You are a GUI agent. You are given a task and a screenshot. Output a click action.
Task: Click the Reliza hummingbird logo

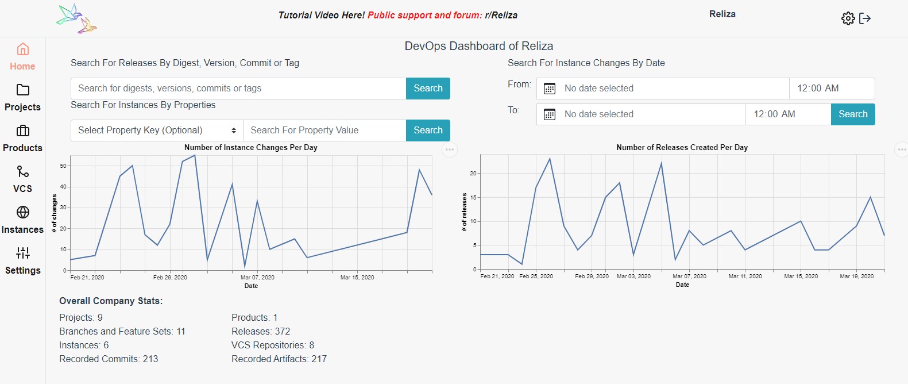[77, 19]
